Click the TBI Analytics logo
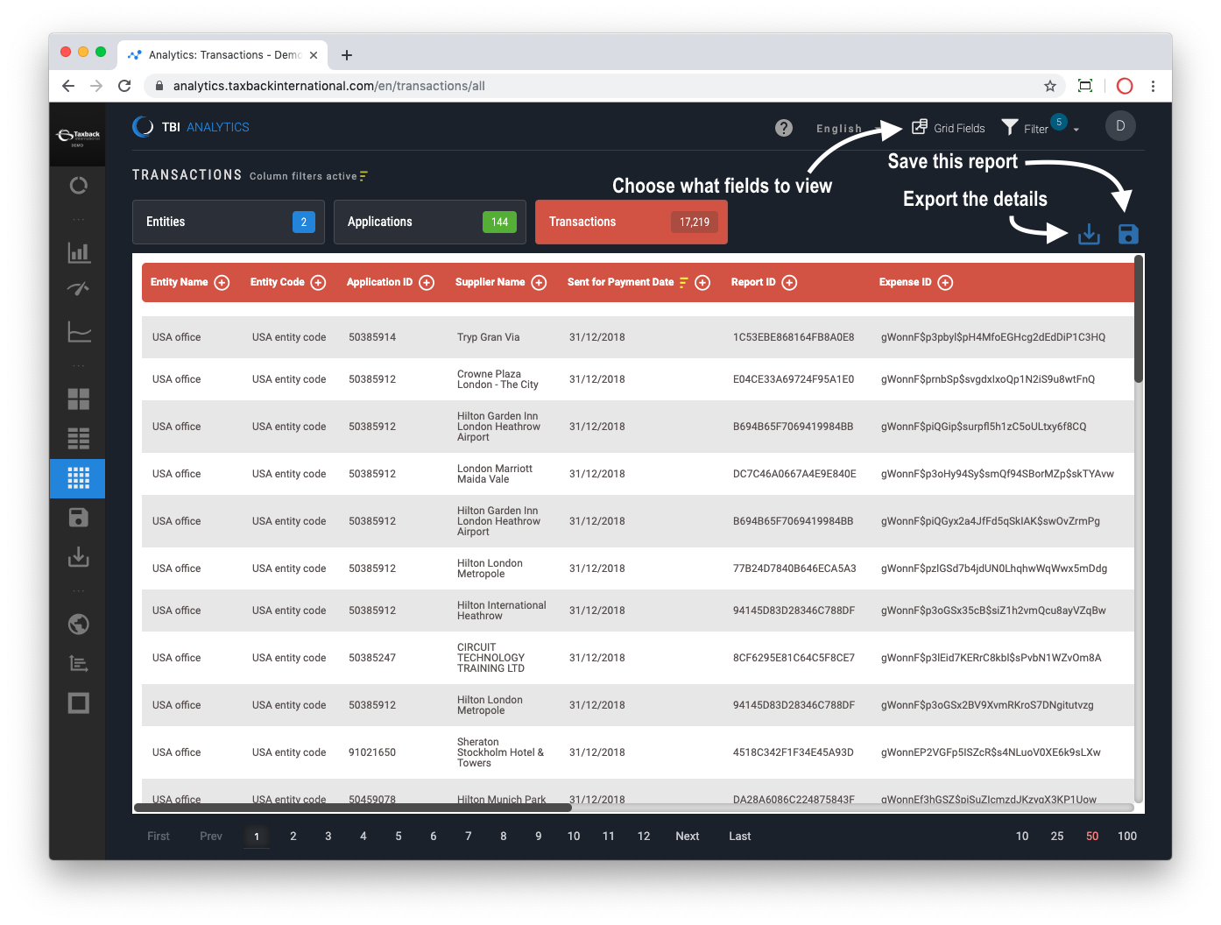This screenshot has width=1221, height=925. click(191, 127)
